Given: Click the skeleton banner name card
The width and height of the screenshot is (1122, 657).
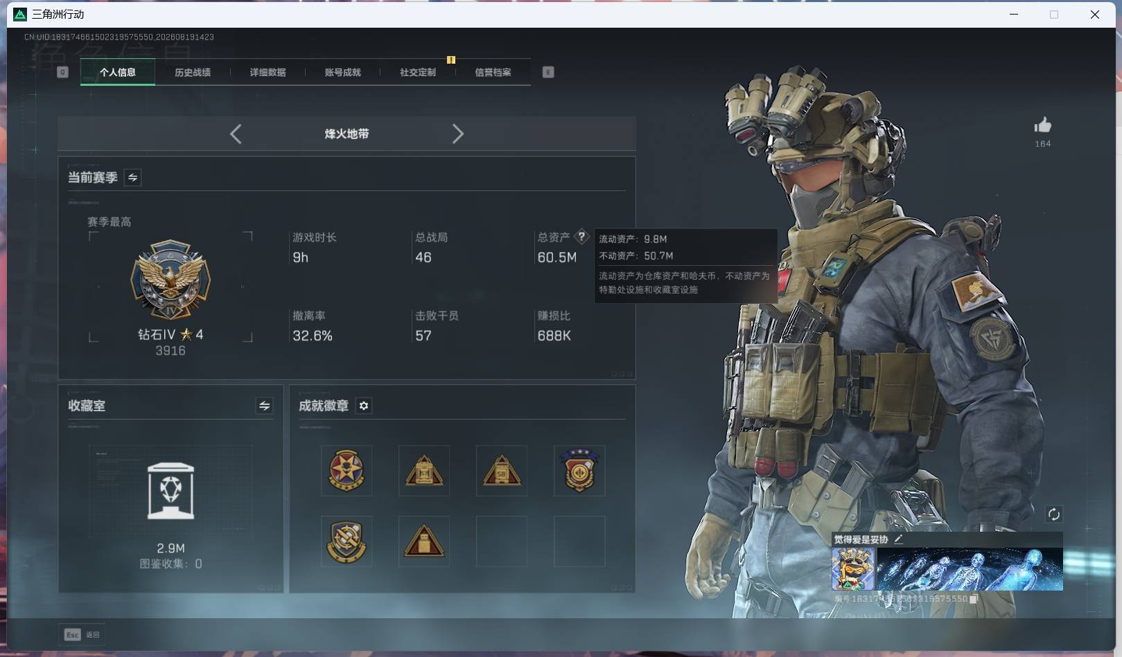Looking at the screenshot, I should (970, 569).
